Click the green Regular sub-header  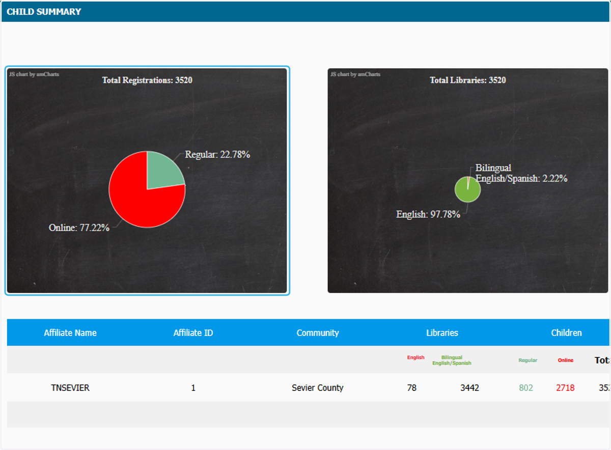(528, 360)
